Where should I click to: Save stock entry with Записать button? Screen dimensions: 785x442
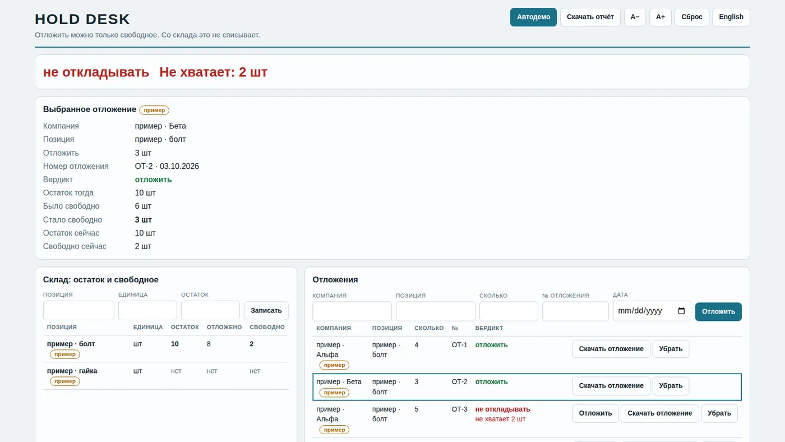pos(266,311)
